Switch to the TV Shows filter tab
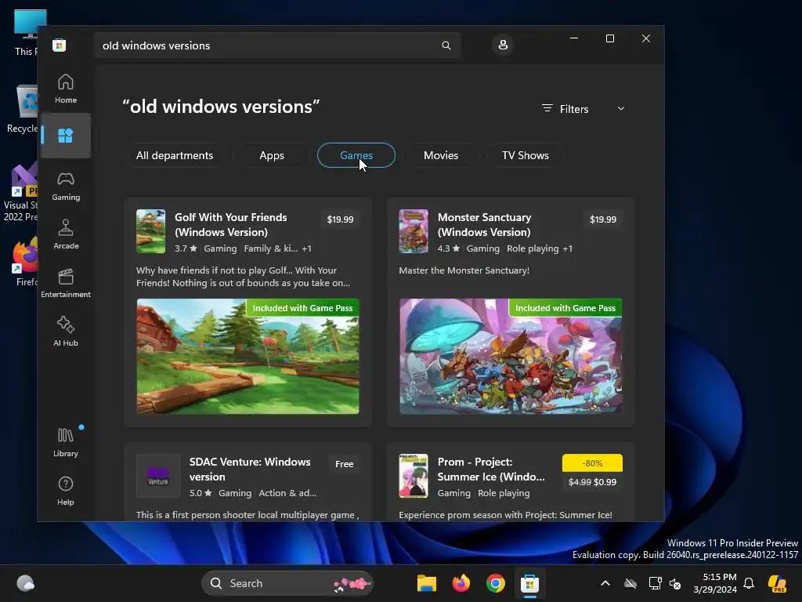Screen dimensions: 802x602 pyautogui.click(x=526, y=155)
